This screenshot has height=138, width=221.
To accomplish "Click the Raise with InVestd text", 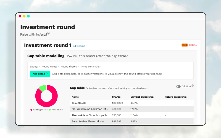I will click(33, 34).
